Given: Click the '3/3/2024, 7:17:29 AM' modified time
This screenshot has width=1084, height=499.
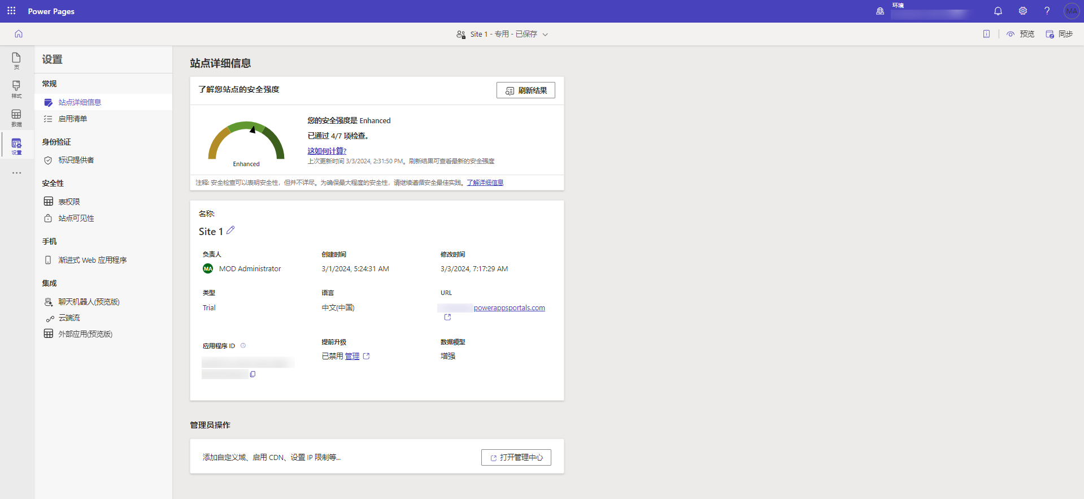Looking at the screenshot, I should [474, 269].
